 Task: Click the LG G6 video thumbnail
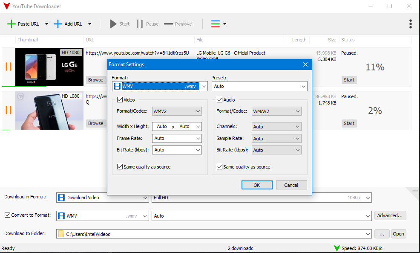pos(49,67)
